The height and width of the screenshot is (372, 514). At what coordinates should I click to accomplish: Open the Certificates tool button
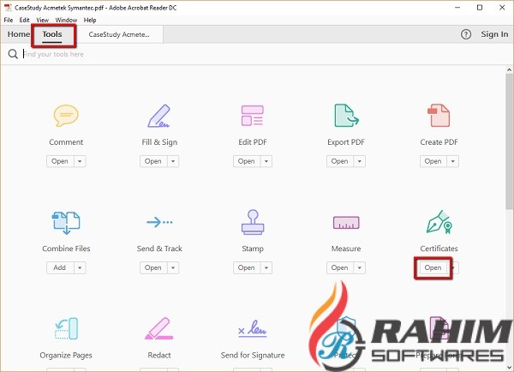[x=433, y=267]
